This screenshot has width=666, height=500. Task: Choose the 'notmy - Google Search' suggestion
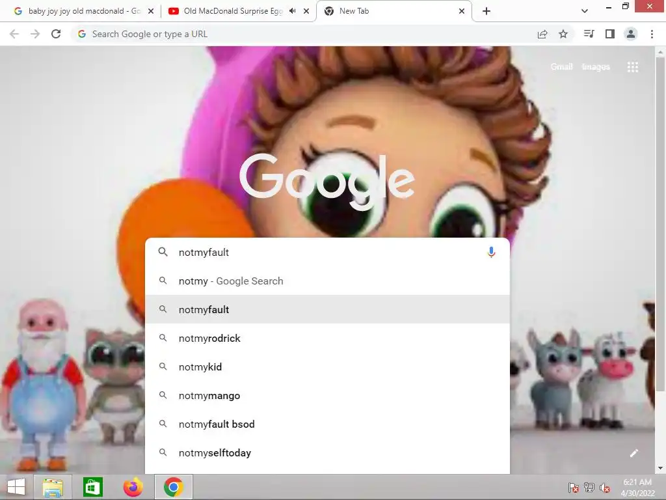coord(327,281)
